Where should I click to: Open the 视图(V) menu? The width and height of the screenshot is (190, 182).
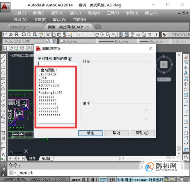point(57,13)
